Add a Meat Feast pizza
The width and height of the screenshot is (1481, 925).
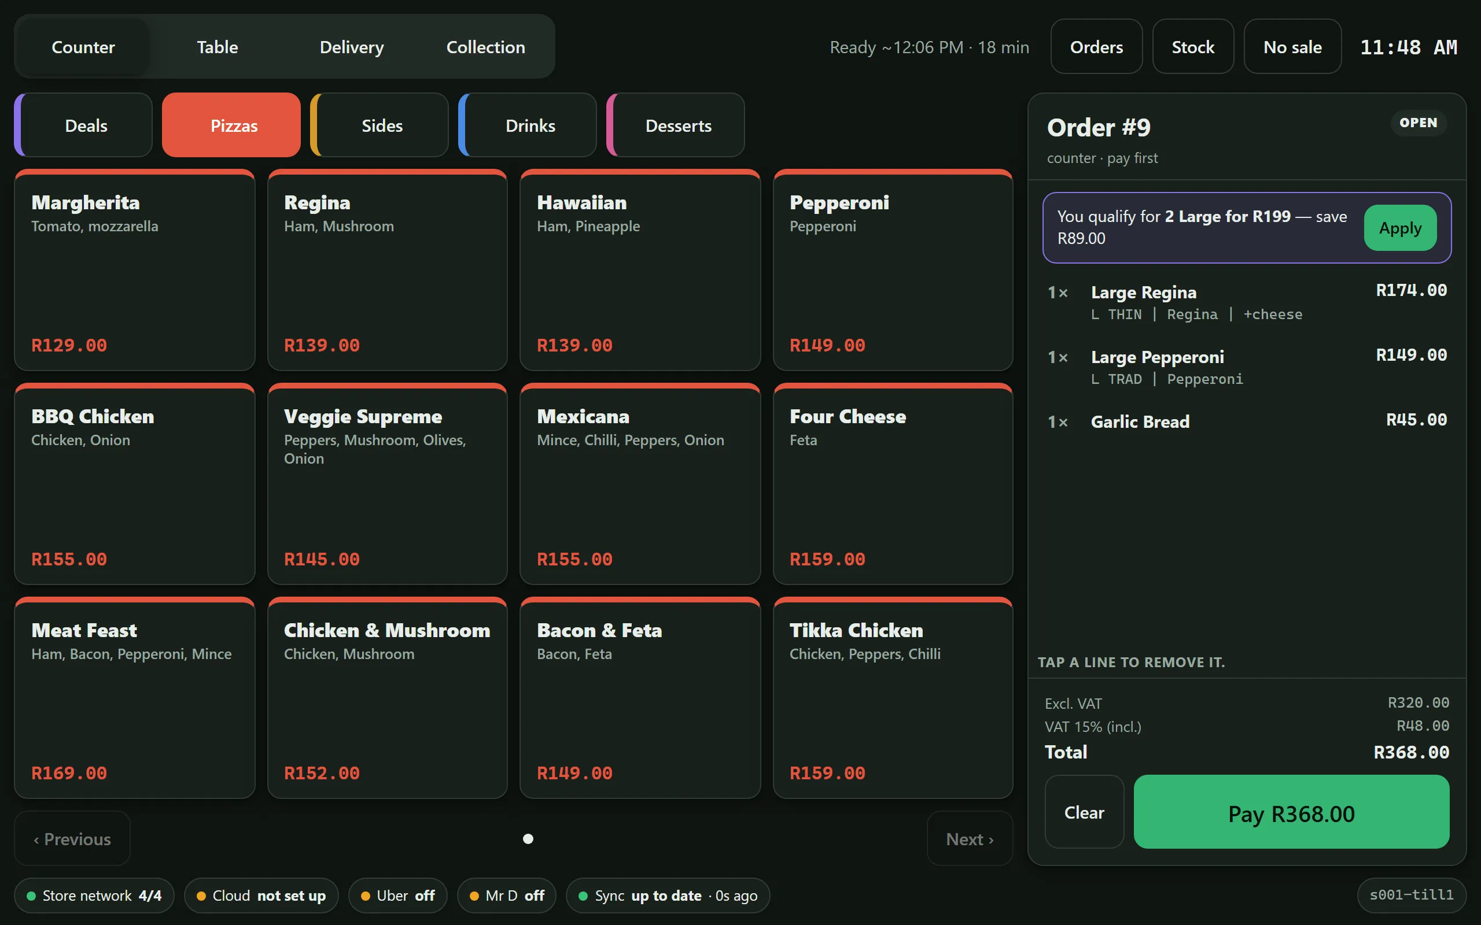click(x=135, y=697)
